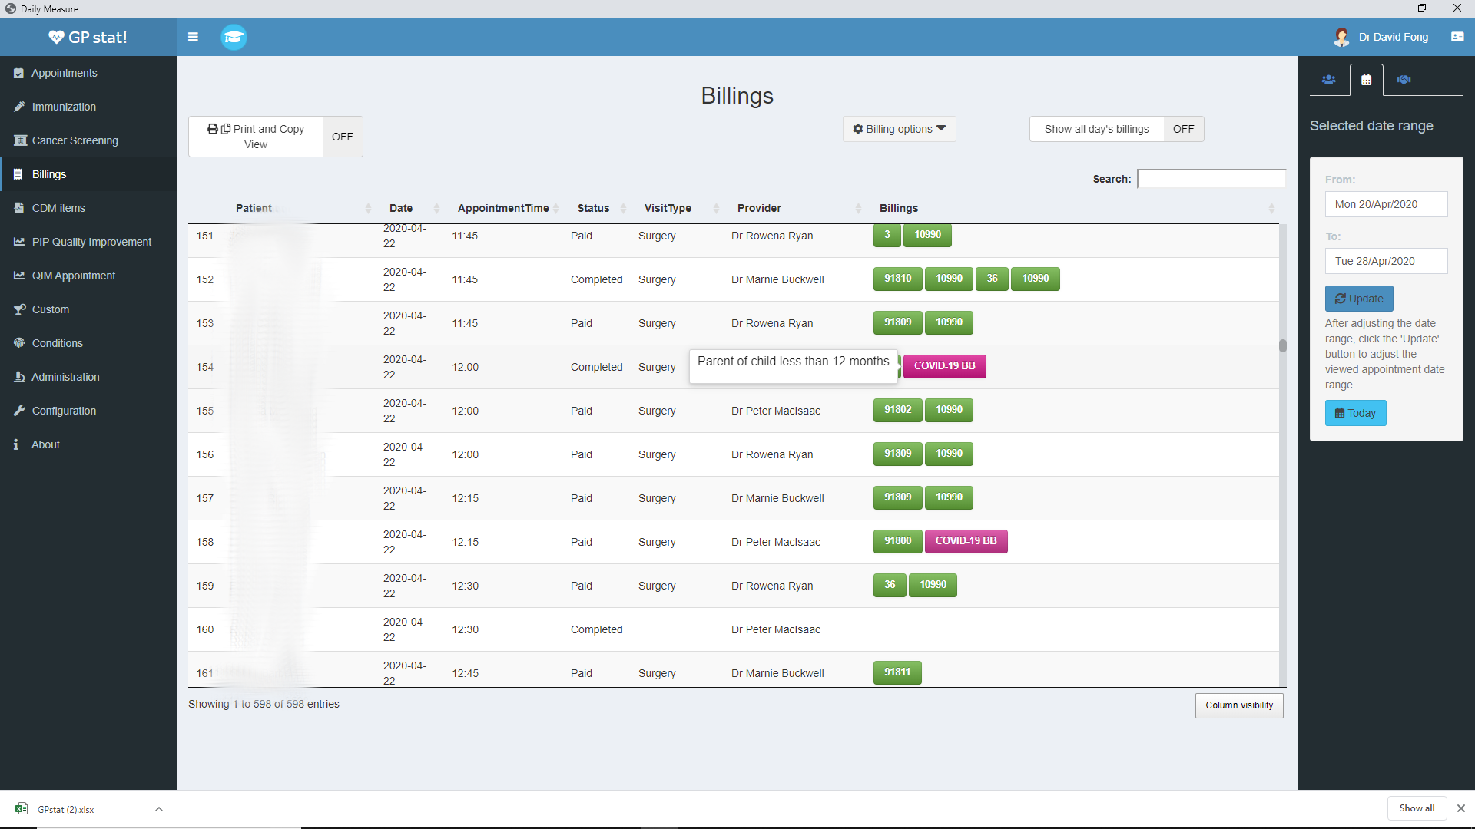Select the calendar icon tab
Viewport: 1475px width, 829px height.
pos(1366,80)
